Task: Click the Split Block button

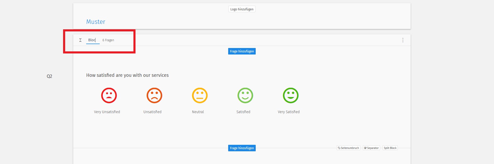Action: tap(390, 148)
